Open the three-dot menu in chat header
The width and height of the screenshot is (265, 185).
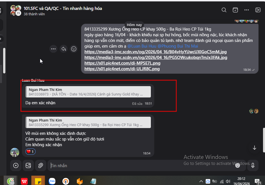pos(247,10)
